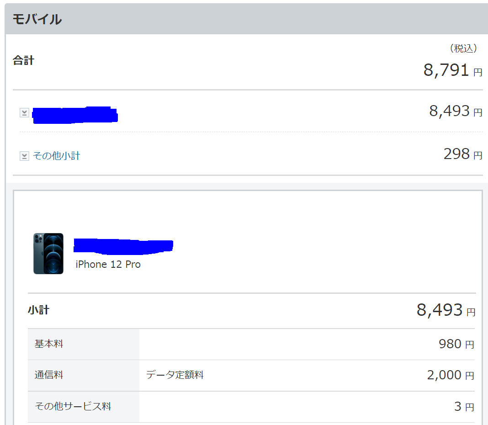Click the 980 円 basic fee amount
Image resolution: width=488 pixels, height=425 pixels.
pyautogui.click(x=456, y=344)
